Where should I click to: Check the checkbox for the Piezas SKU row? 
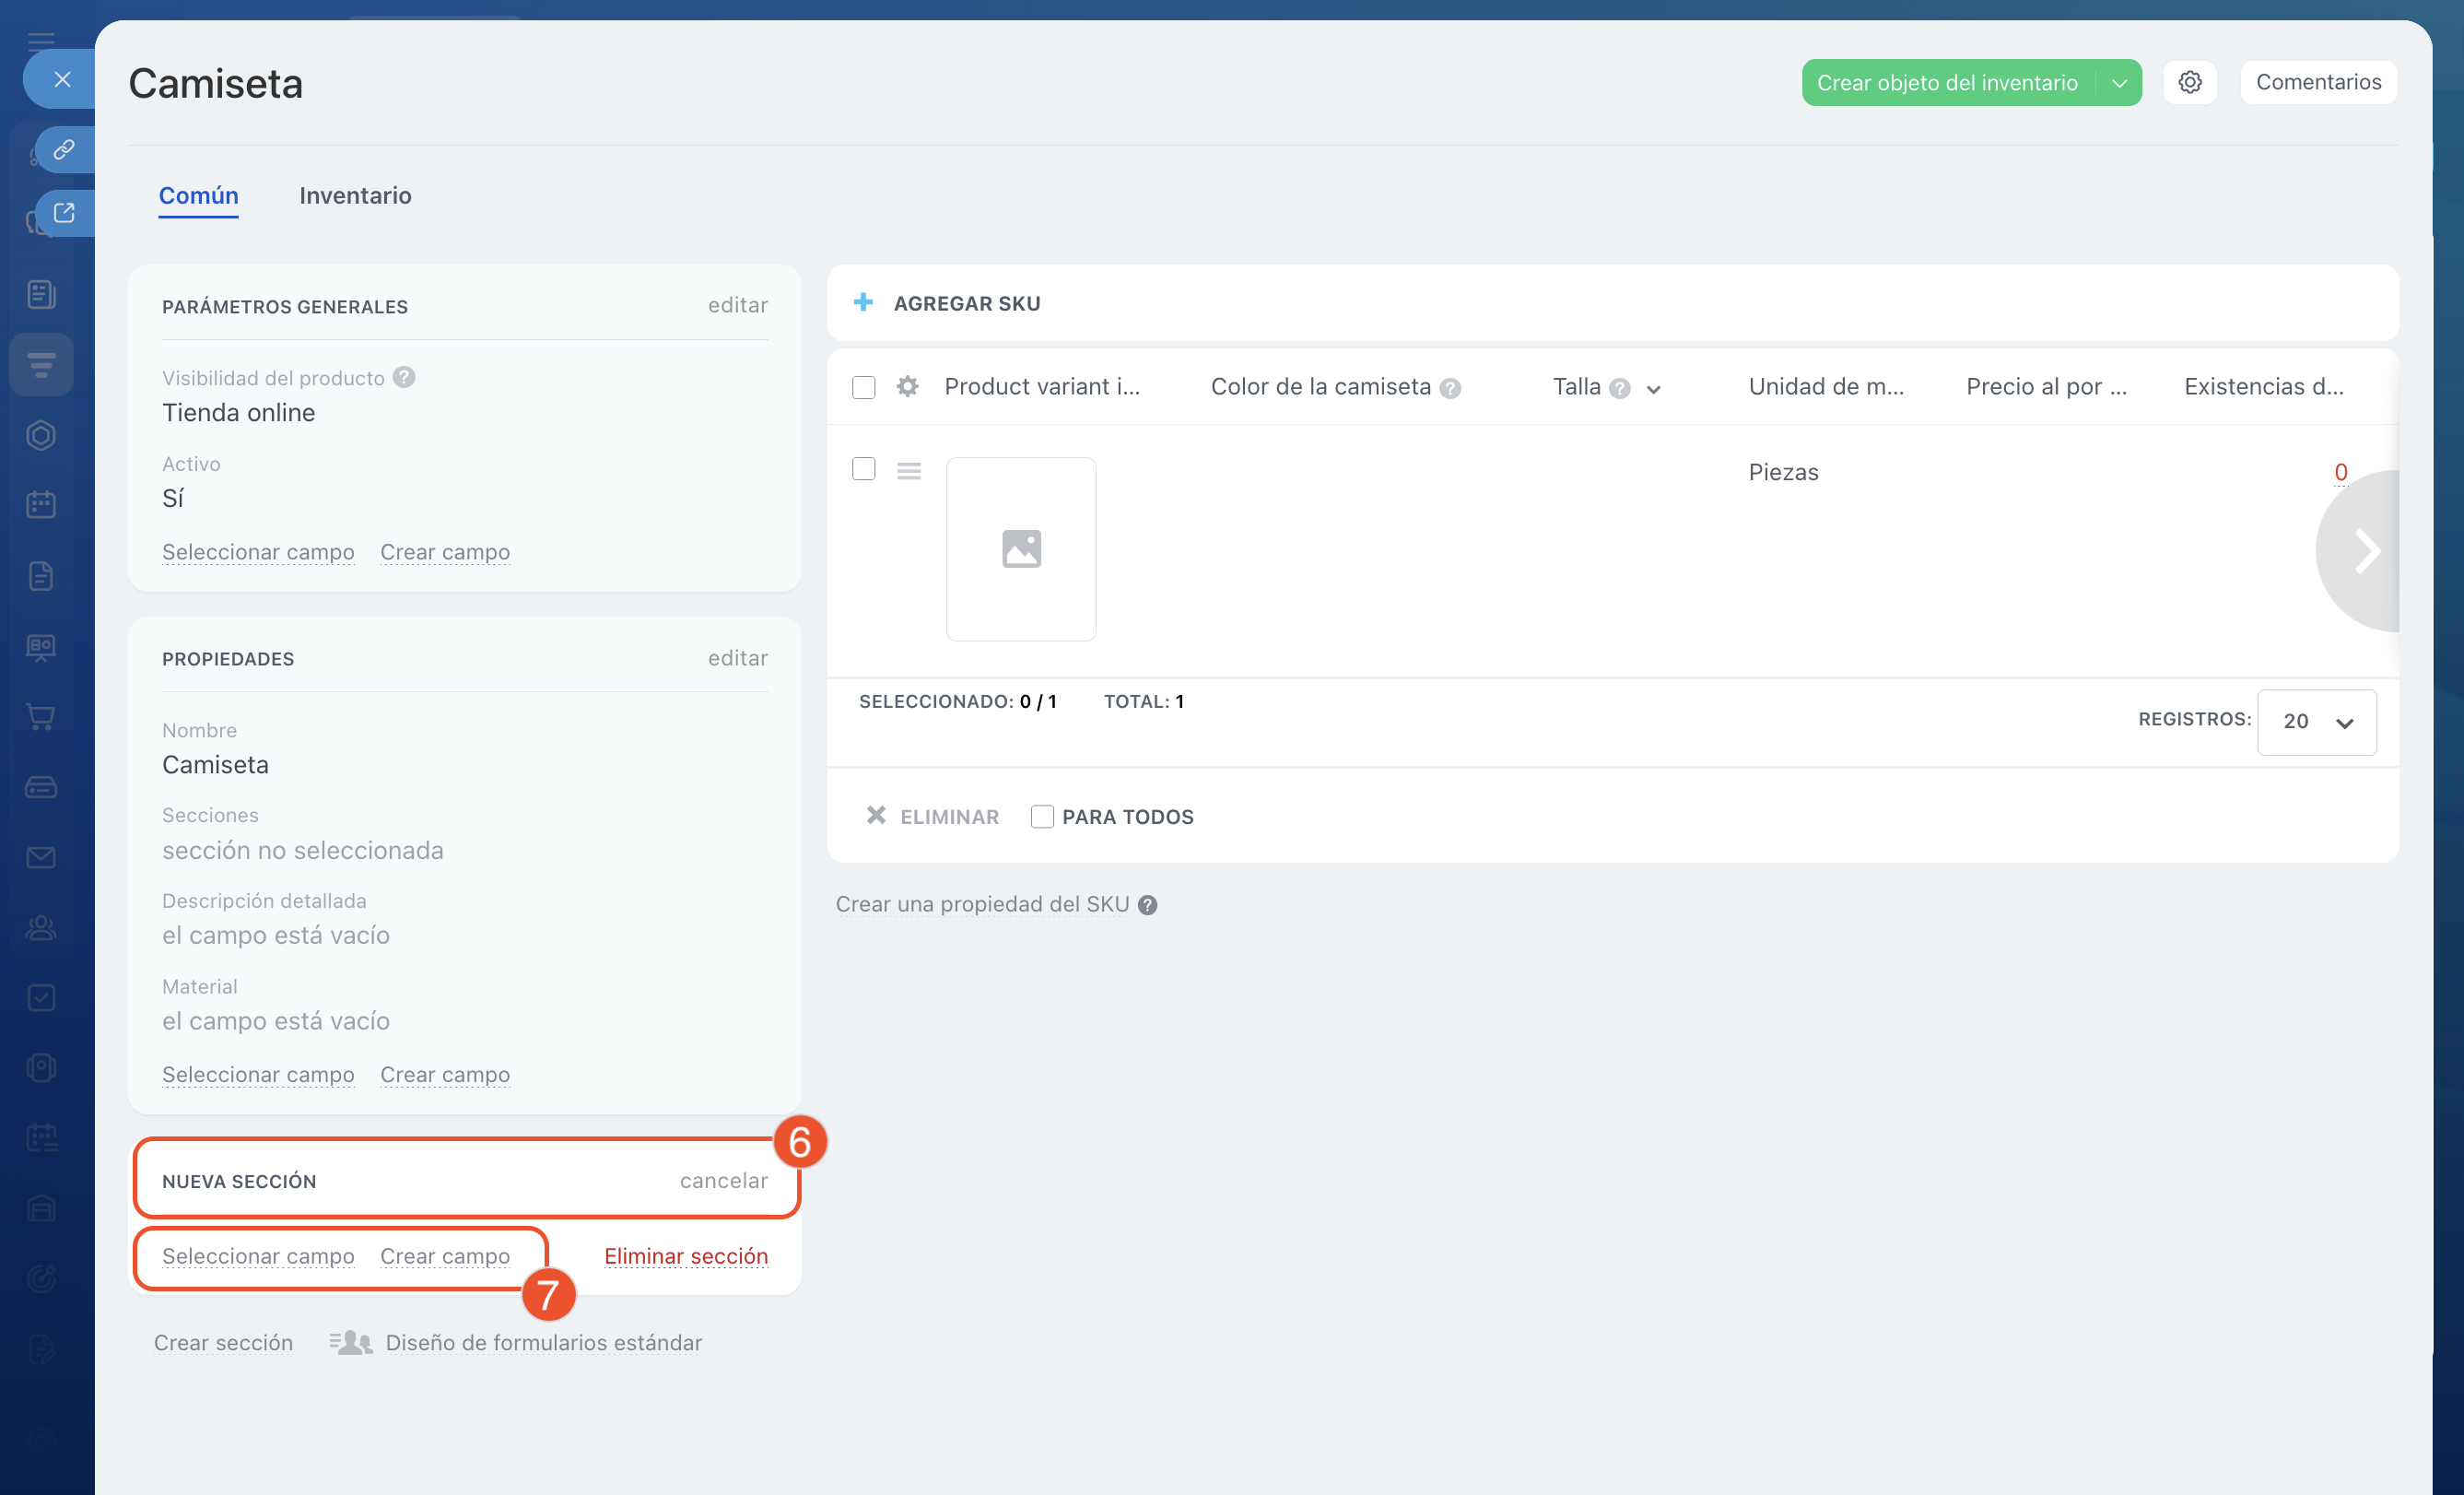click(863, 469)
